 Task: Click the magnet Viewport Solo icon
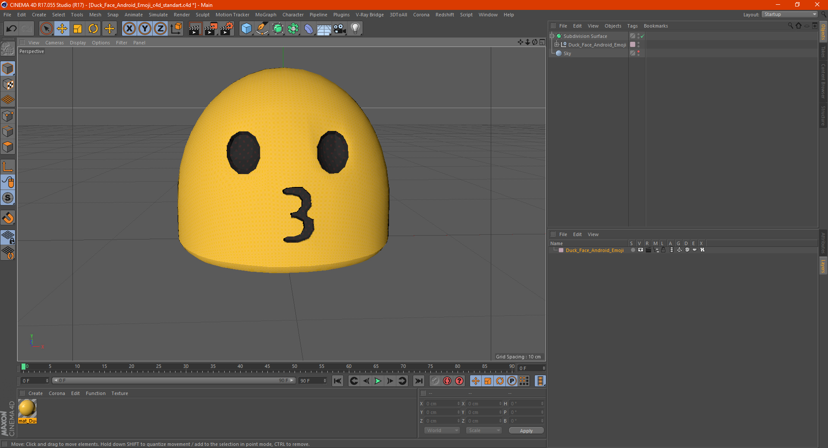point(8,218)
